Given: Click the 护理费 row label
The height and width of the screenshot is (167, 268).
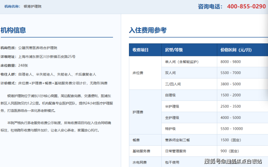Looking at the screenshot, I should [x=138, y=112].
